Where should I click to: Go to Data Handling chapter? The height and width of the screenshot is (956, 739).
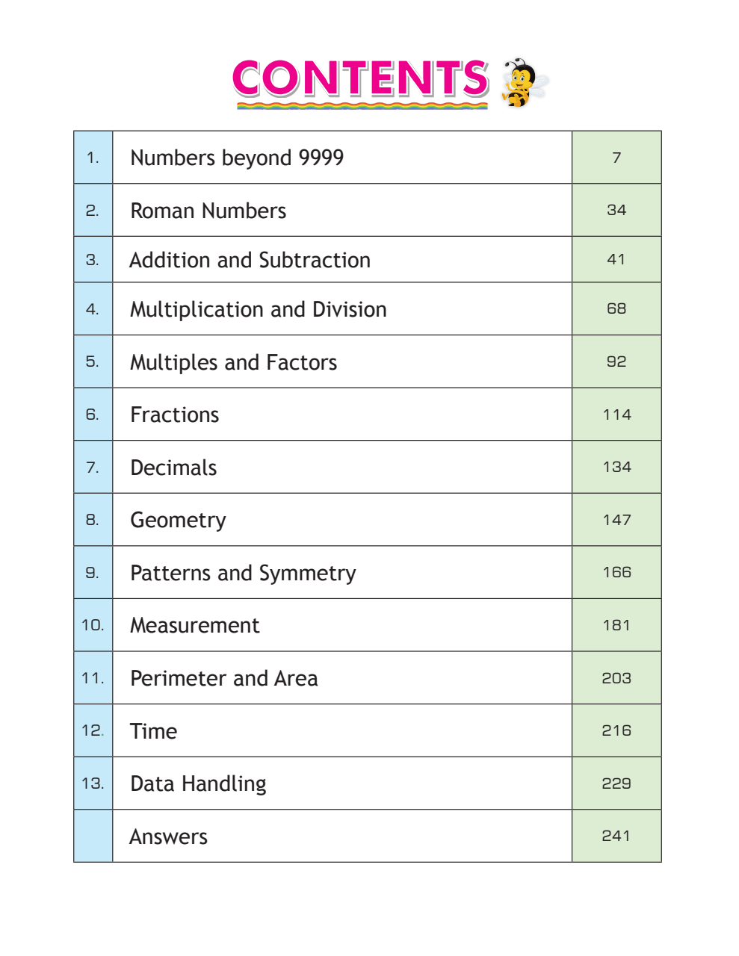[x=198, y=783]
